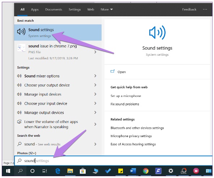This screenshot has height=178, width=214.
Task: Click the Cortana circle icon
Action: (32, 171)
